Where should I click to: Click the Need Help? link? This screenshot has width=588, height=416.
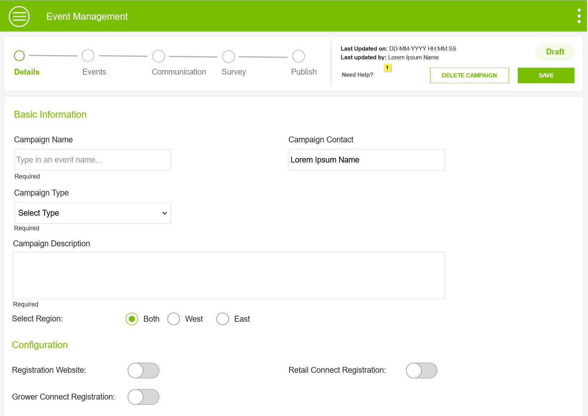(x=357, y=75)
